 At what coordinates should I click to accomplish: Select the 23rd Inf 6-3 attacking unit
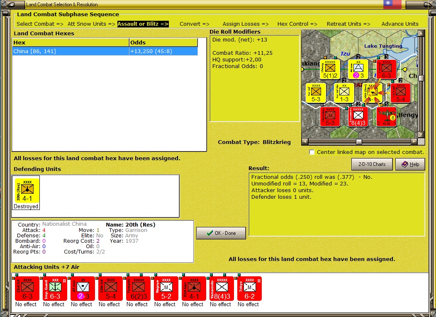[x=27, y=288]
